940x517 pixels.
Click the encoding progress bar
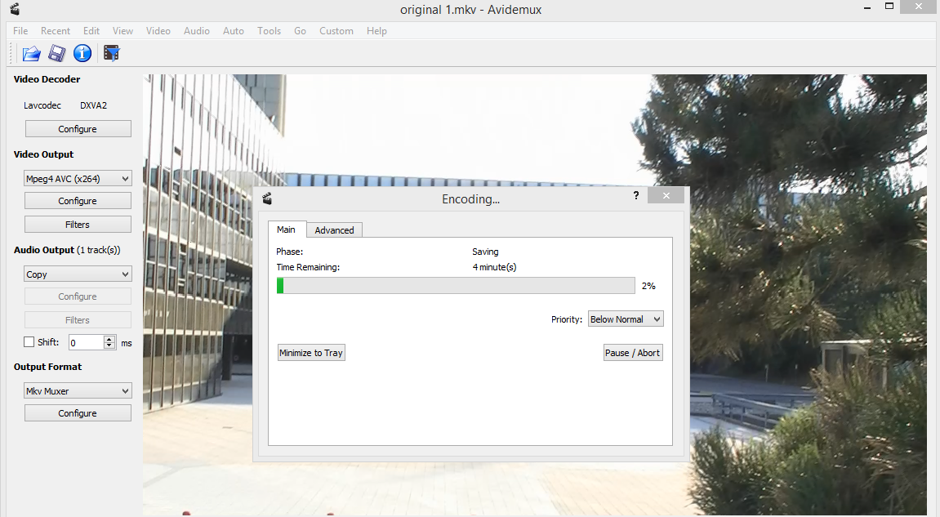456,286
